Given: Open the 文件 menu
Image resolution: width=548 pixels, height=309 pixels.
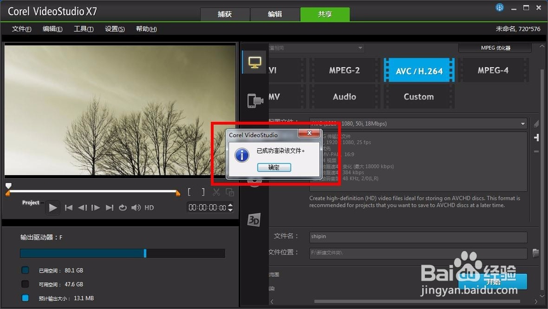Looking at the screenshot, I should tap(22, 29).
